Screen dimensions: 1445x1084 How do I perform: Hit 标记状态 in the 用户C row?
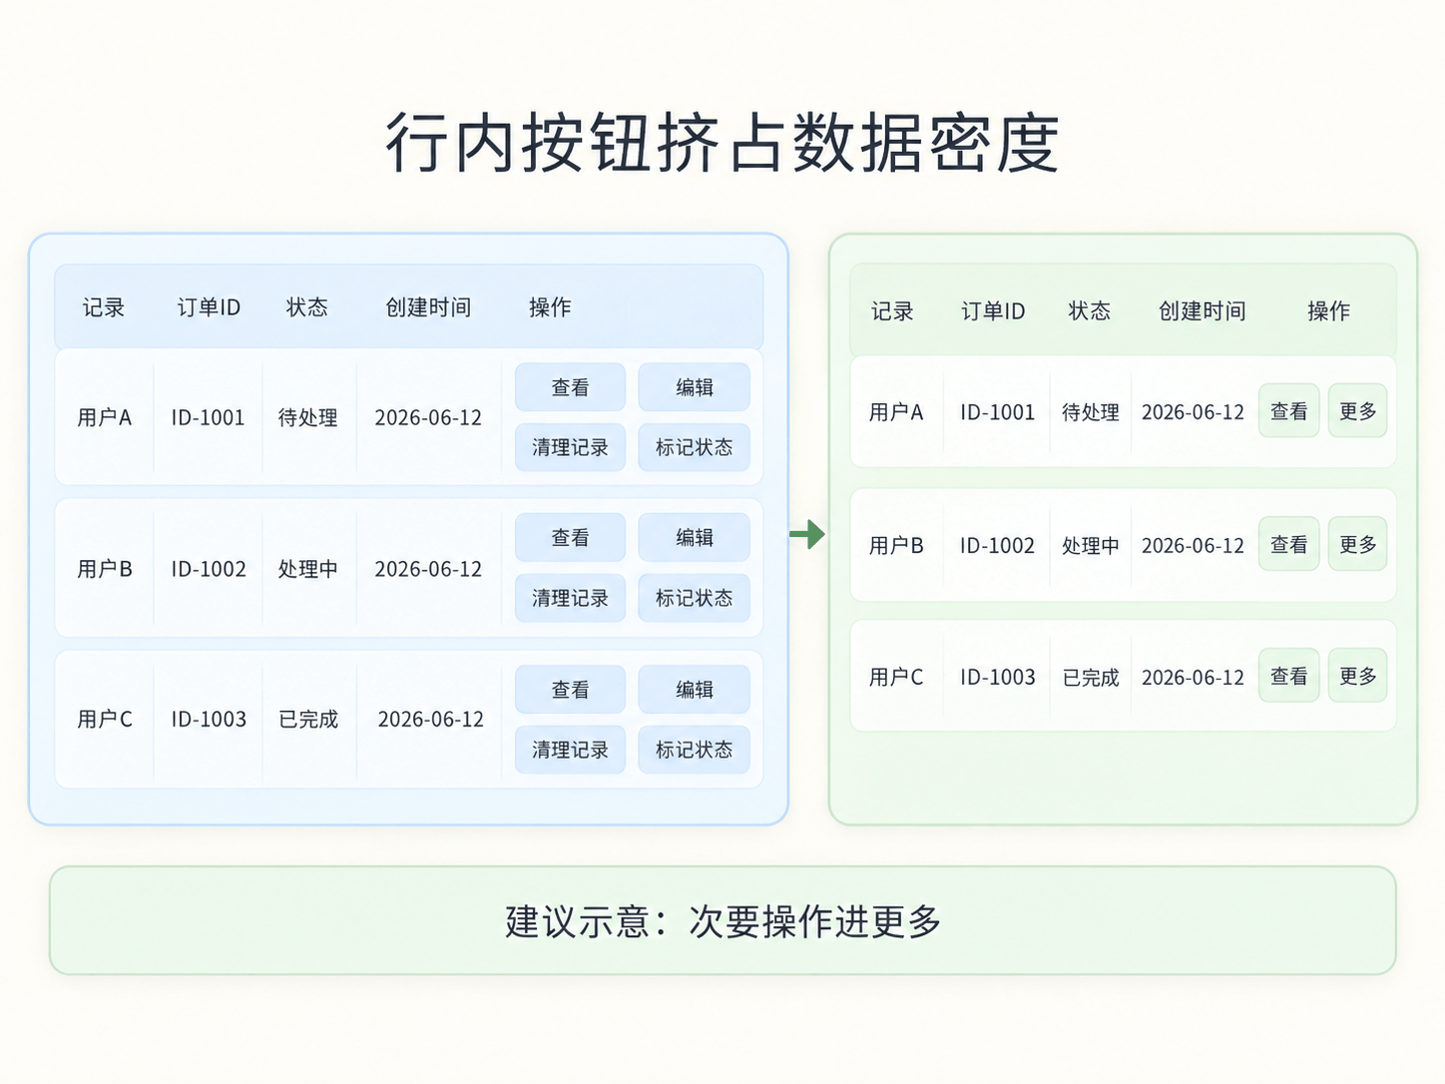tap(694, 750)
